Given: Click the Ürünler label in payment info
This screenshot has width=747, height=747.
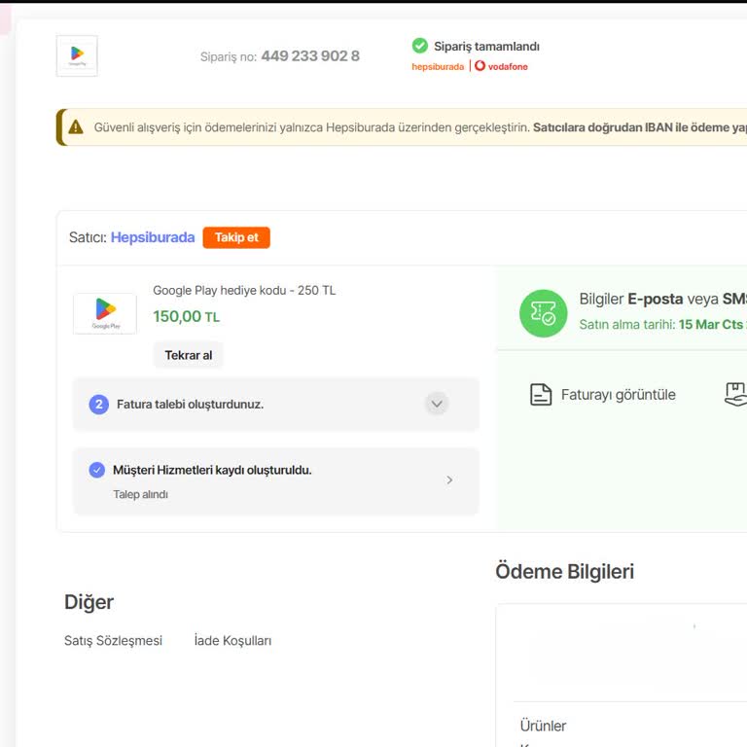Looking at the screenshot, I should pyautogui.click(x=543, y=726).
